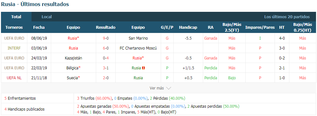This screenshot has height=116, width=317.
Task: Open the 2-0 Suecia match result
Action: (x=106, y=78)
